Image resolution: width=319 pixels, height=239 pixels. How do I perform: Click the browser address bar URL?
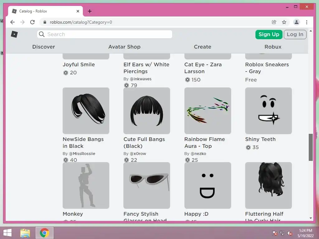coord(81,22)
